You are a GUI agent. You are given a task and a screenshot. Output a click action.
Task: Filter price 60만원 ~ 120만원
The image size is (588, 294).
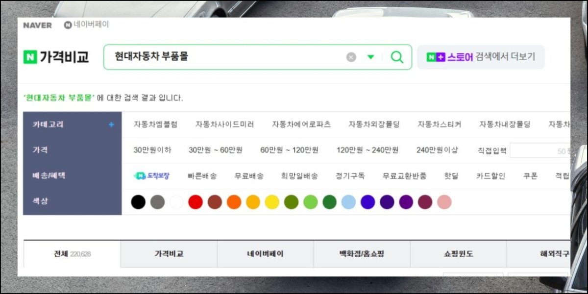click(290, 150)
